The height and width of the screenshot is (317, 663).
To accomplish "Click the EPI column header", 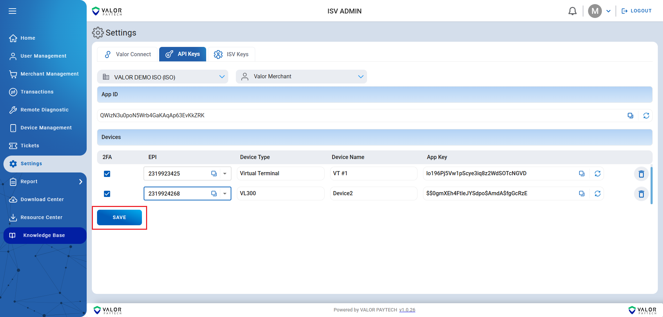I will point(152,157).
